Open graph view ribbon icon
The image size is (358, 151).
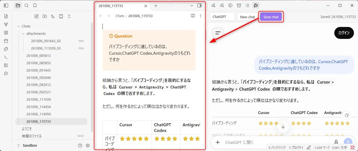6,24
